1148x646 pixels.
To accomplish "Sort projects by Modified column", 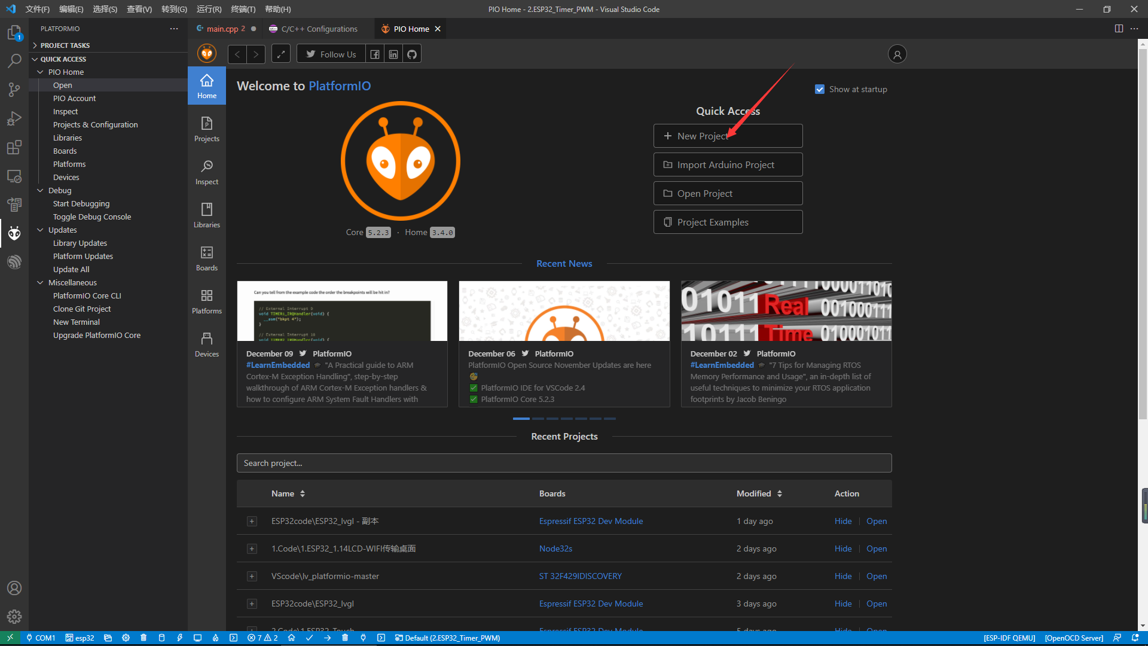I will tap(759, 493).
